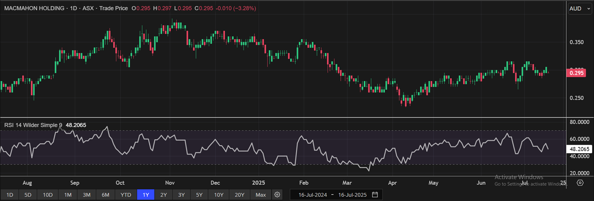Click the RSI 14 Wilder indicator label
Viewport: 594px width, 201px height.
34,126
